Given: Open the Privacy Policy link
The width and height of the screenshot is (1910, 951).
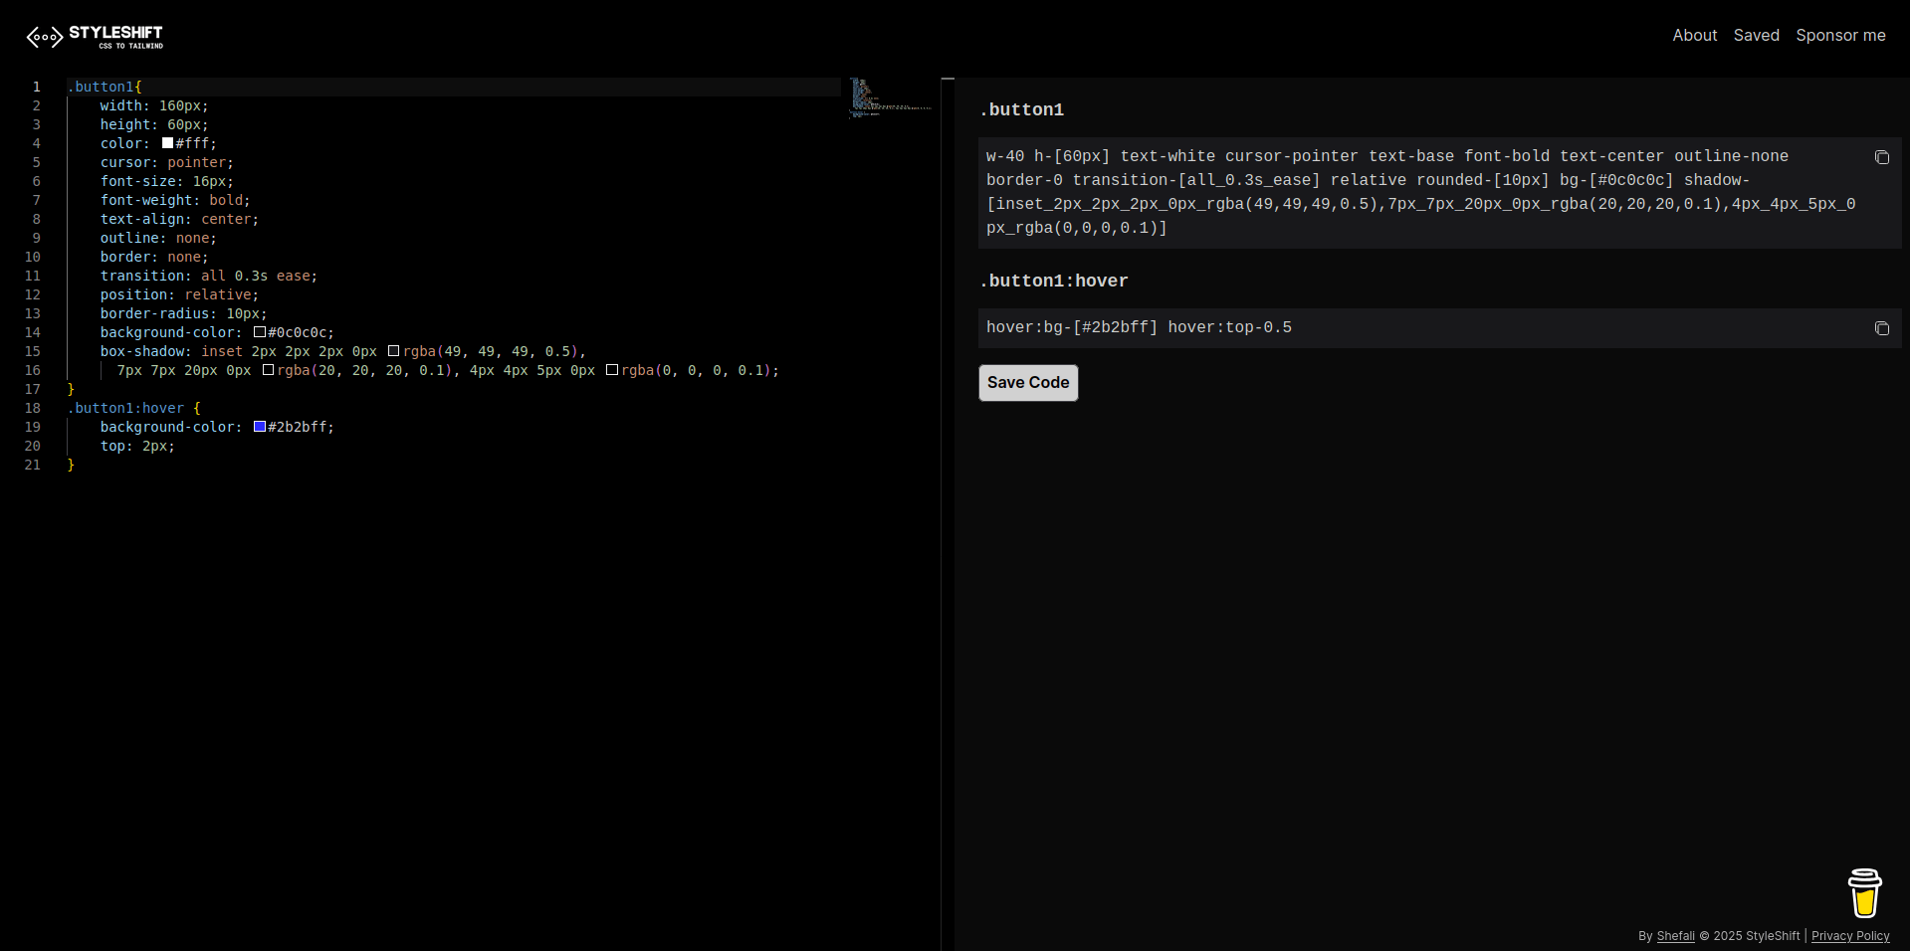Looking at the screenshot, I should [x=1850, y=936].
